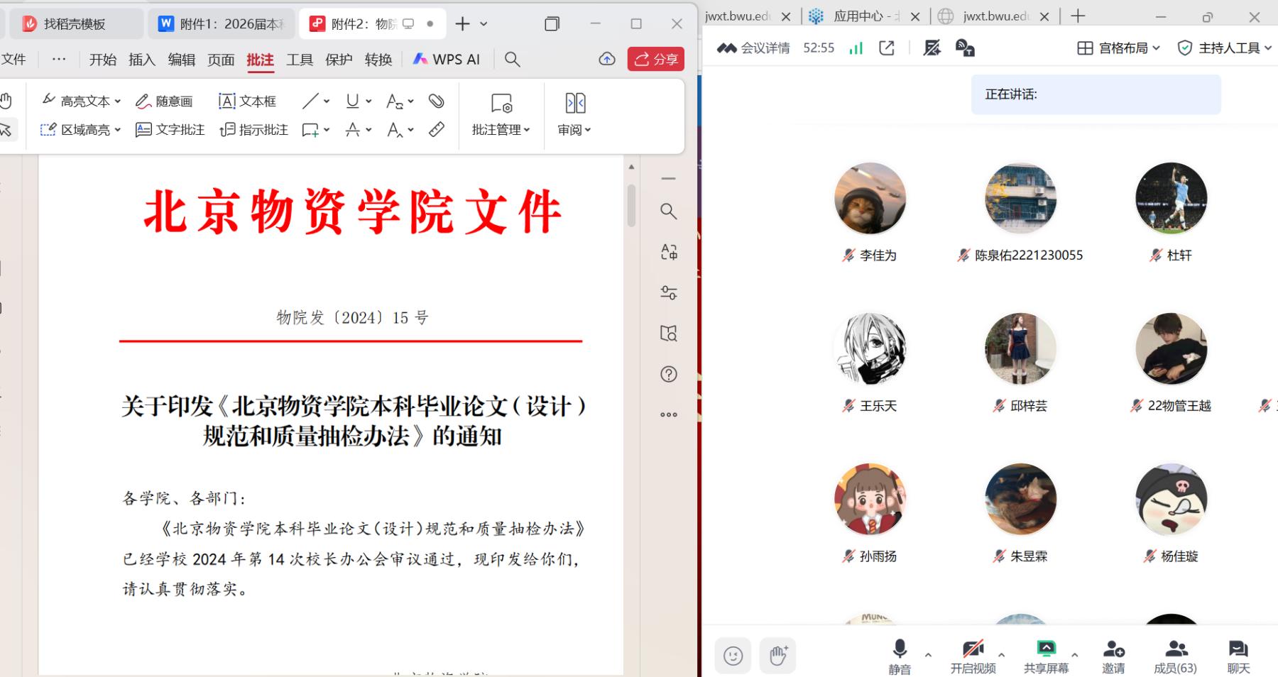Open the 宫格布局 layout dropdown
1278x677 pixels.
1119,48
